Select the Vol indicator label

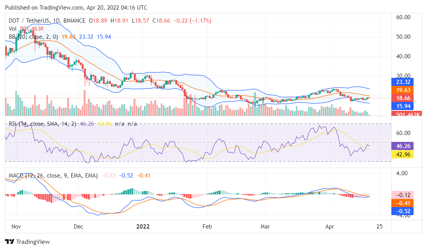pyautogui.click(x=13, y=28)
